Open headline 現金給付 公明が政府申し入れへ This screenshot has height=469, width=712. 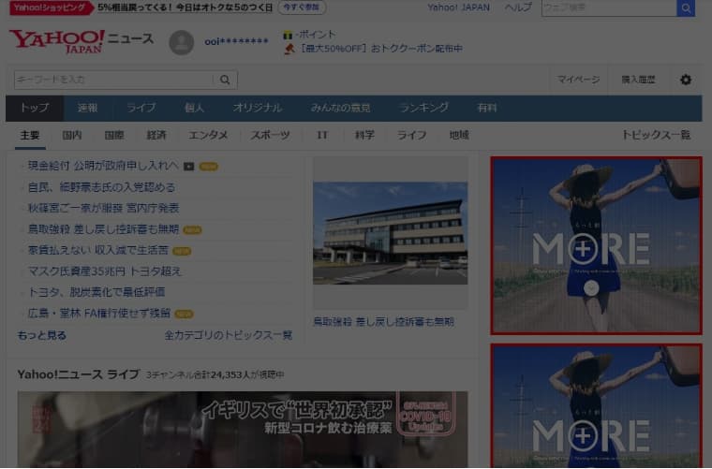point(103,166)
